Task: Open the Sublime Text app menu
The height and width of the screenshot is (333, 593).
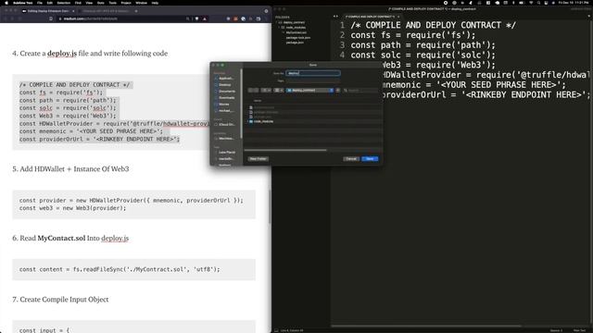Action: [22, 3]
